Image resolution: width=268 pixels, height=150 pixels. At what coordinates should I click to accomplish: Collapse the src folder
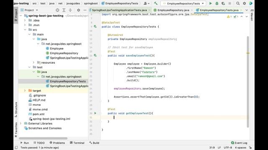coord(25,30)
